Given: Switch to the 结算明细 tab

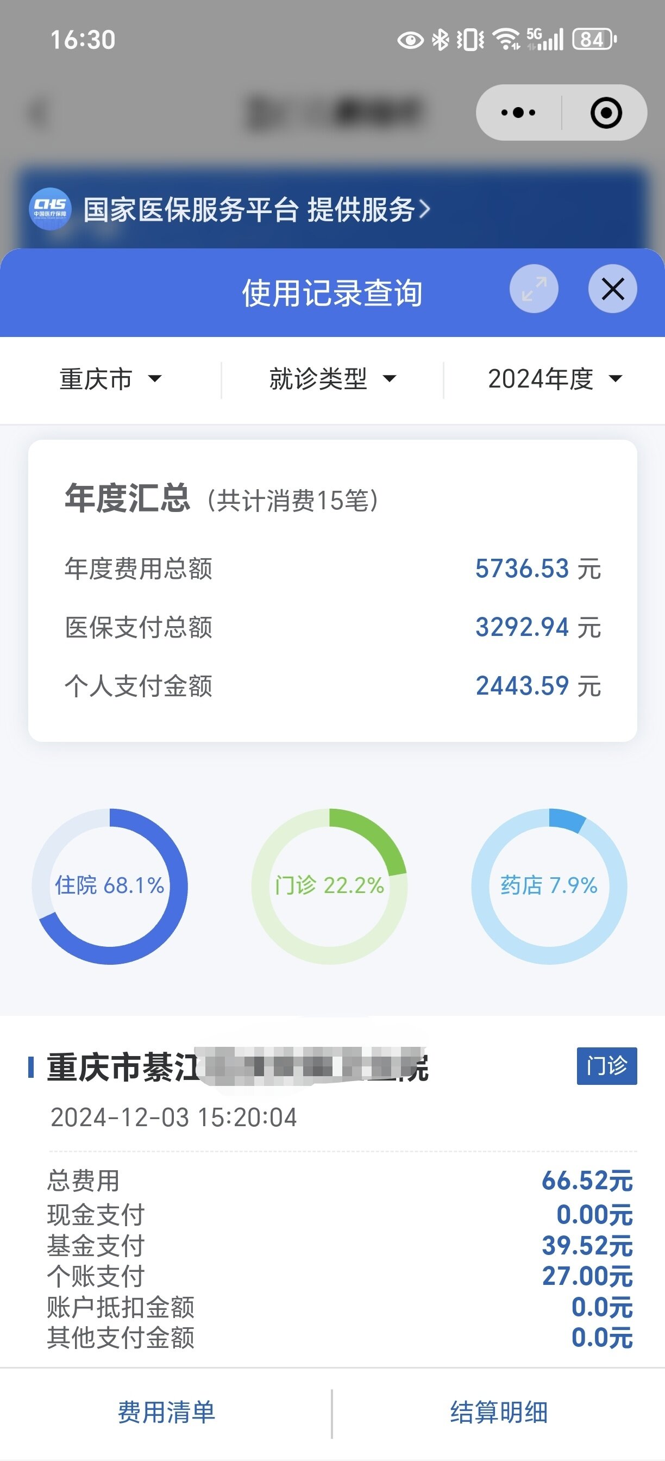Looking at the screenshot, I should point(499,1412).
